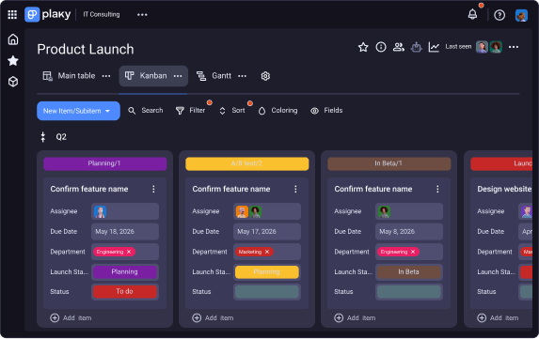Image resolution: width=539 pixels, height=339 pixels.
Task: Click the IT Consulting workspace name
Action: 102,14
